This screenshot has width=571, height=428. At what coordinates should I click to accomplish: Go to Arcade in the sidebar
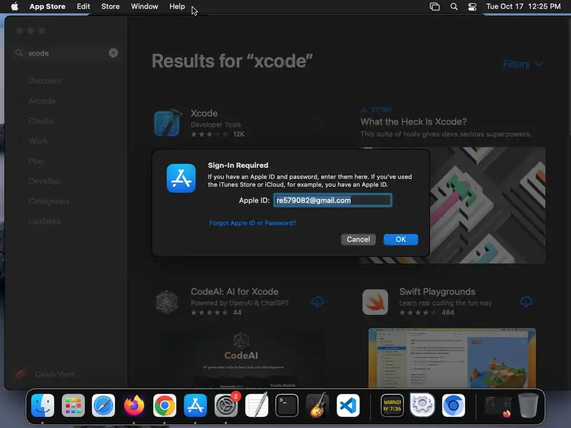(x=42, y=101)
